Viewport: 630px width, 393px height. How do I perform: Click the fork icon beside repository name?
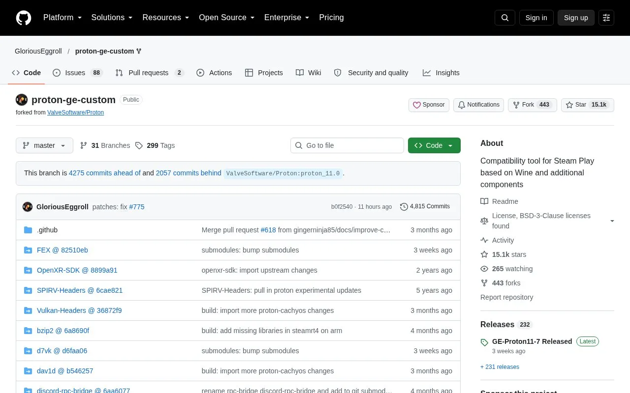[x=139, y=51]
